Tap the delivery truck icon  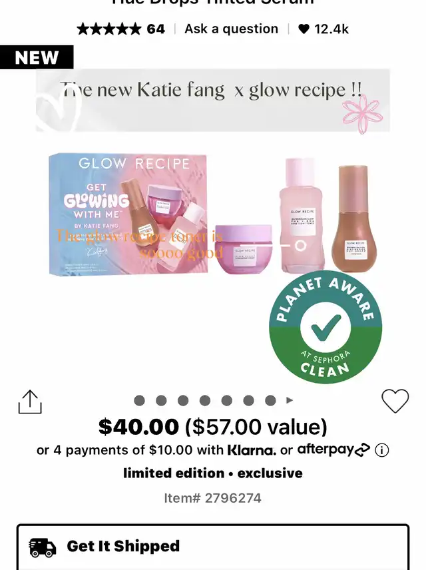pos(42,548)
